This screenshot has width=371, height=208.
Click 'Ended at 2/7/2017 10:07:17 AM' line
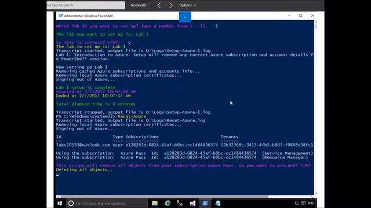[x=93, y=96]
